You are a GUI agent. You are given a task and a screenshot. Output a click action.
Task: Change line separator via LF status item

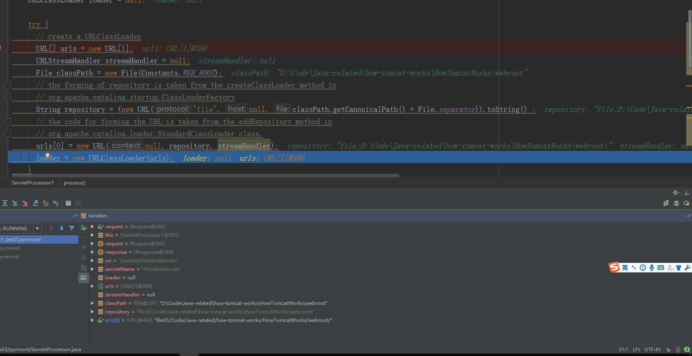(636, 350)
